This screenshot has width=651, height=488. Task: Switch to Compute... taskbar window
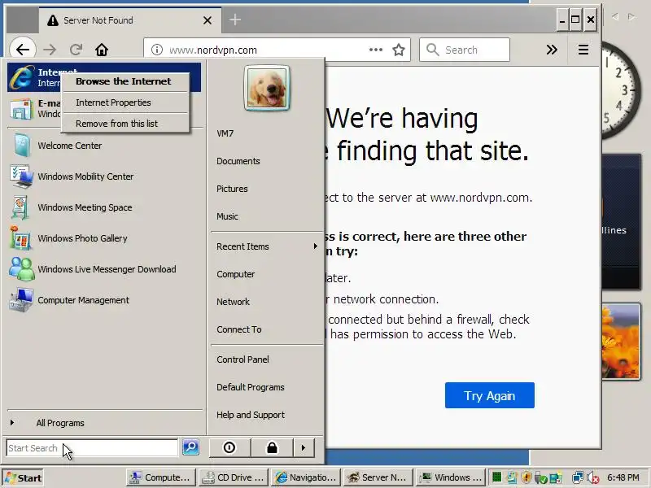160,477
